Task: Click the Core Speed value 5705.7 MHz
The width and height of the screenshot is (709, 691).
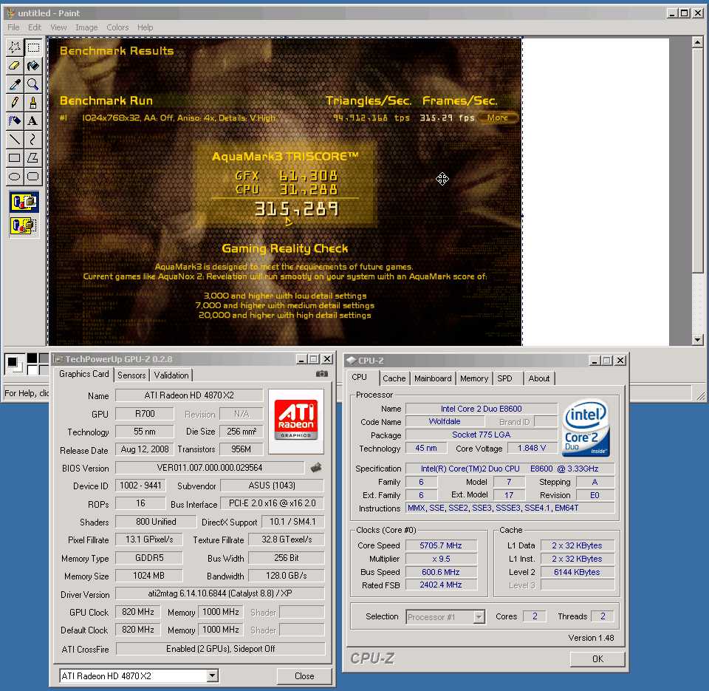Action: pos(441,545)
